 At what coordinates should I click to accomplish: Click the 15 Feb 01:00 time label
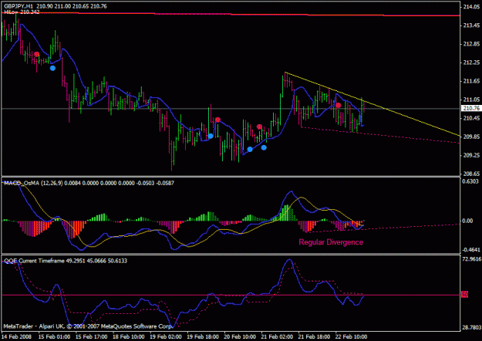[54, 336]
